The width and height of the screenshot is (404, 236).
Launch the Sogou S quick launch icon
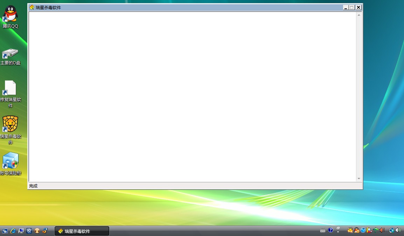(45, 231)
